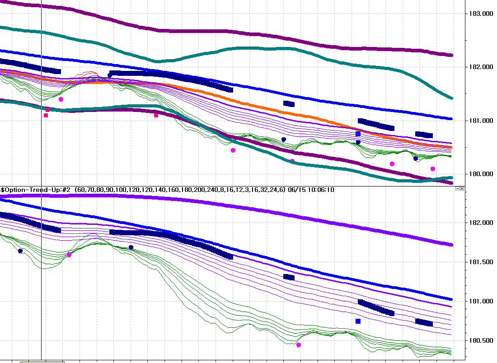Close the Option-Trend-Up indicator panel
This screenshot has height=363, width=497.
462,189
